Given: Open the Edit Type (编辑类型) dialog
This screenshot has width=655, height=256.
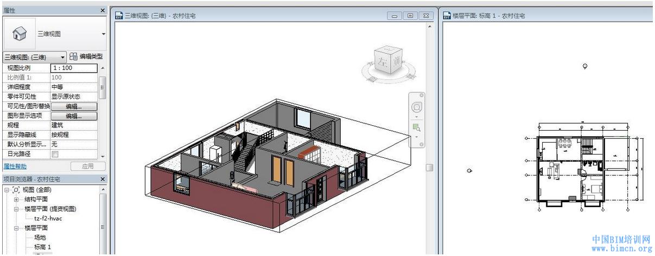Looking at the screenshot, I should (x=86, y=56).
